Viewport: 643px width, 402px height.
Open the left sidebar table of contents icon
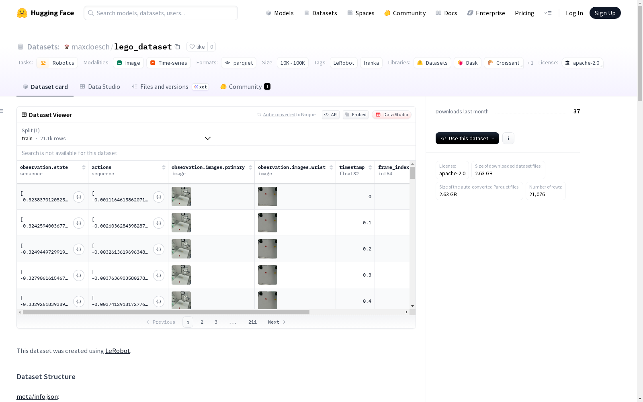point(2,111)
